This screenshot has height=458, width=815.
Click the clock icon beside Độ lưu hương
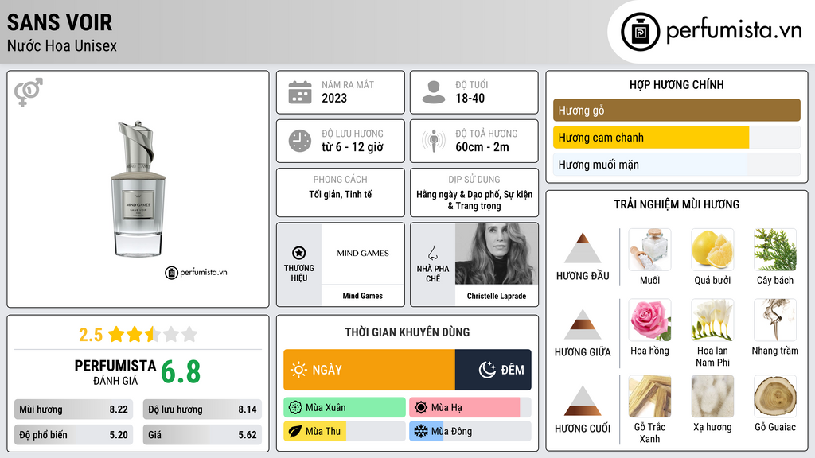click(x=300, y=141)
